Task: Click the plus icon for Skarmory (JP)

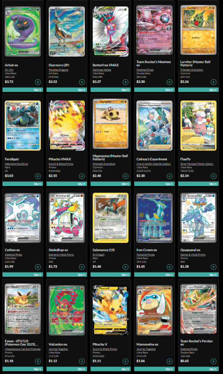Action: point(82,82)
